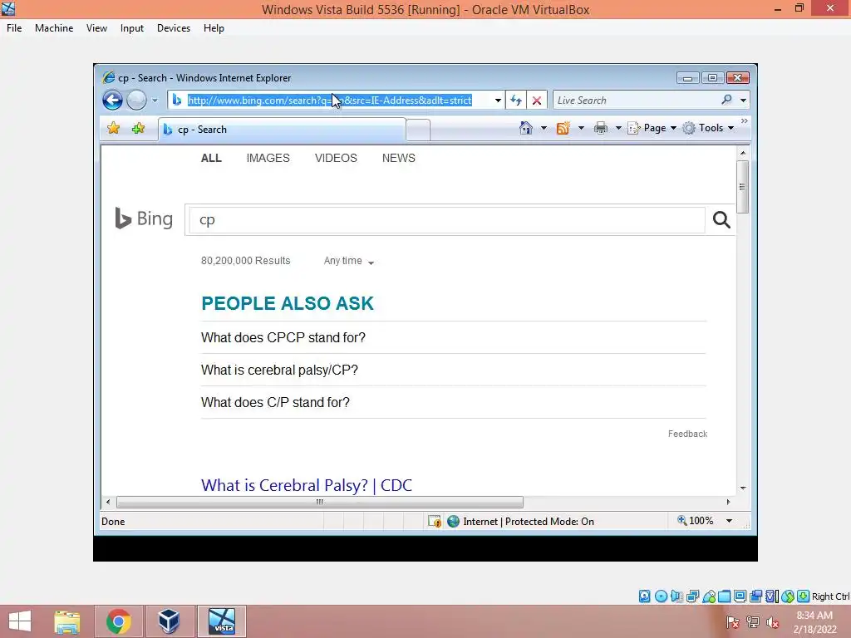Click the IE Forward navigation button

tap(136, 100)
